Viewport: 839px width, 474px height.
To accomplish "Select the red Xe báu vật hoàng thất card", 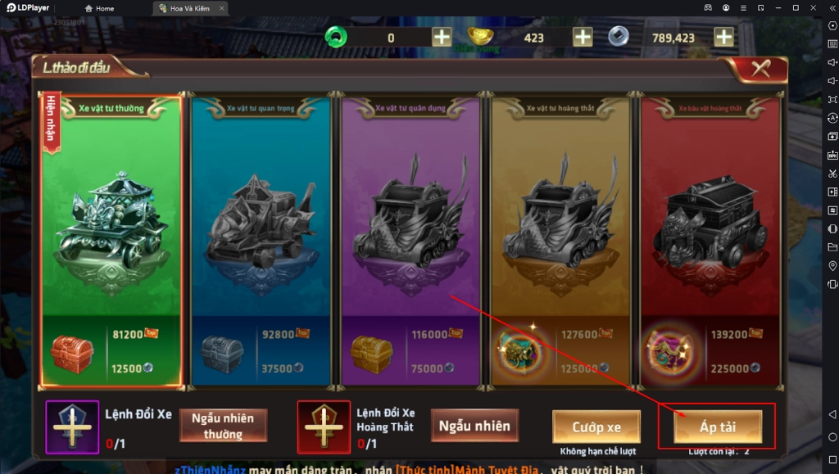I will point(710,241).
